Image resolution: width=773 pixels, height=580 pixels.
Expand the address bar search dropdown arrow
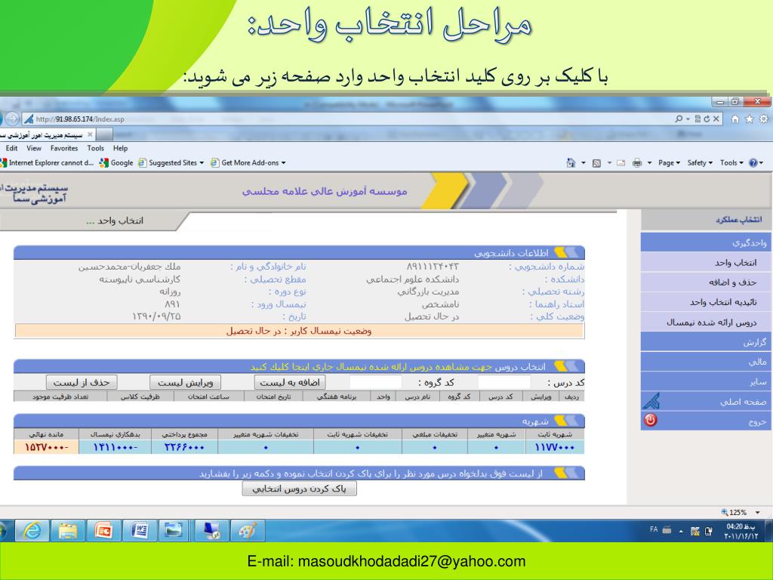click(688, 119)
